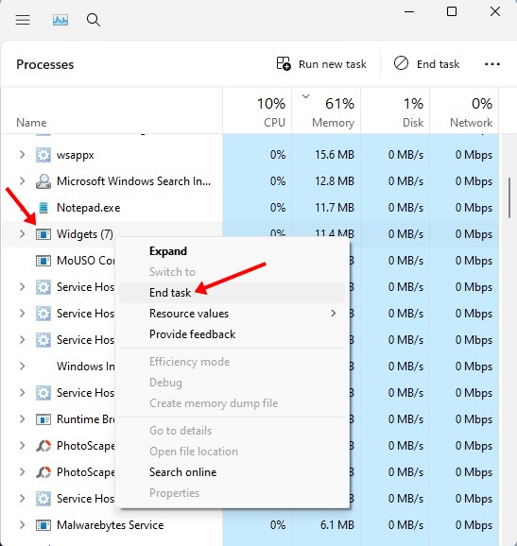Expand the wsappx process group
517x546 pixels.
pyautogui.click(x=22, y=155)
